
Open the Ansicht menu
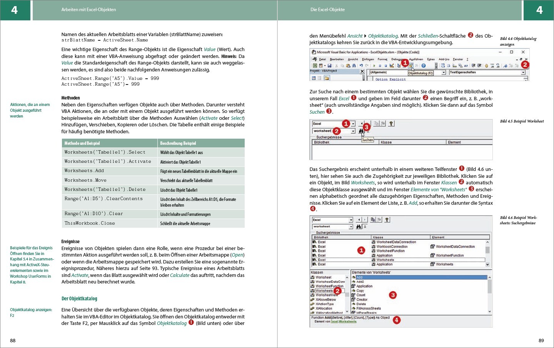[353, 59]
